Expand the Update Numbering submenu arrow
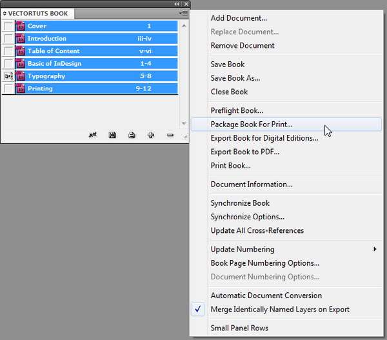This screenshot has width=387, height=340. pos(375,249)
